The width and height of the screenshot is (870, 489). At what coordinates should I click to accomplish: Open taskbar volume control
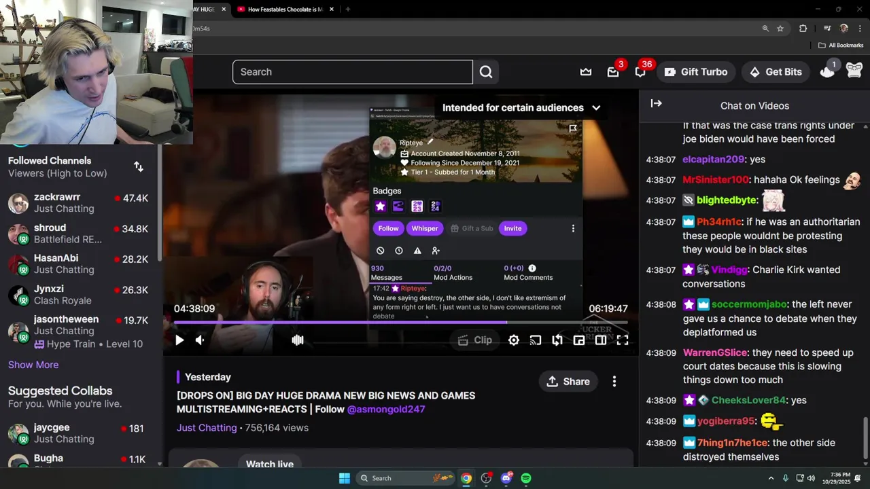point(811,478)
